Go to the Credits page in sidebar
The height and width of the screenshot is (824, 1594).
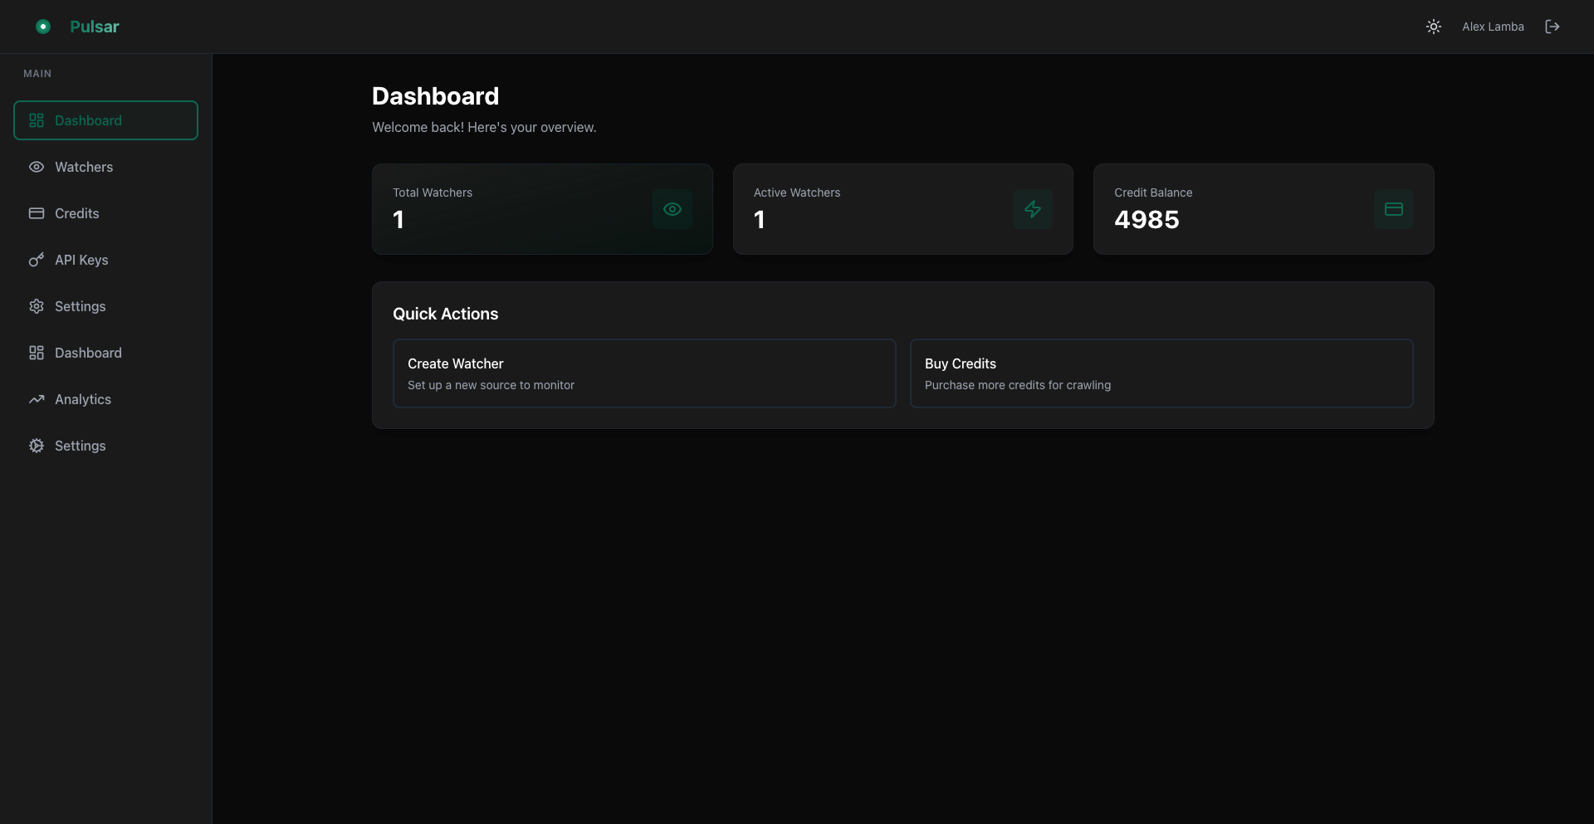(76, 213)
